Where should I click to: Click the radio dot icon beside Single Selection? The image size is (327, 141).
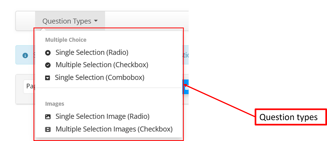pyautogui.click(x=48, y=53)
